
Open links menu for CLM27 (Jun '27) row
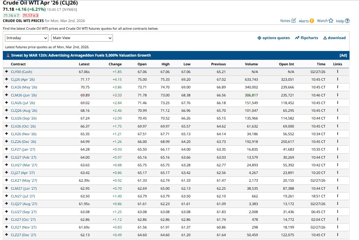[x=338, y=188]
